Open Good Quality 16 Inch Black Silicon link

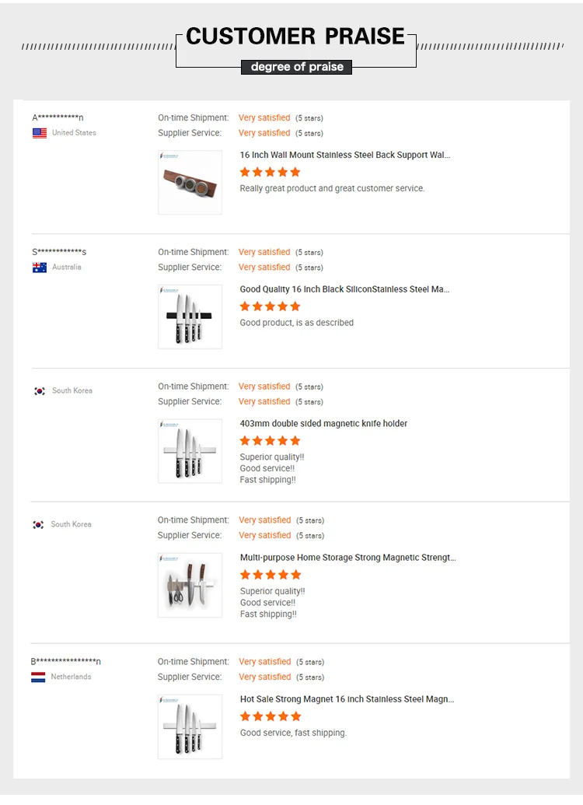[344, 289]
